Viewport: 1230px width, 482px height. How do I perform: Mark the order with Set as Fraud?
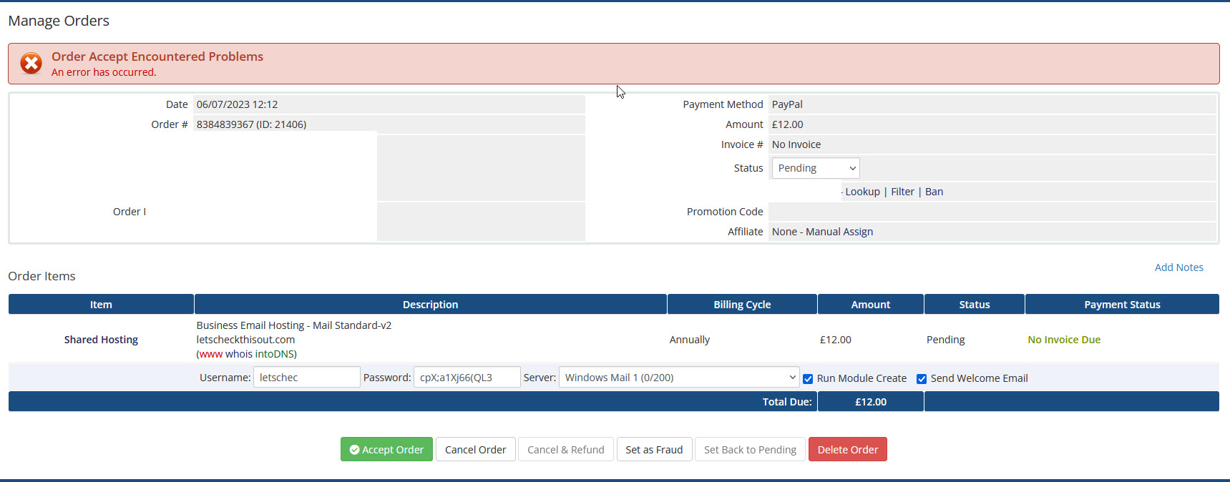coord(654,449)
